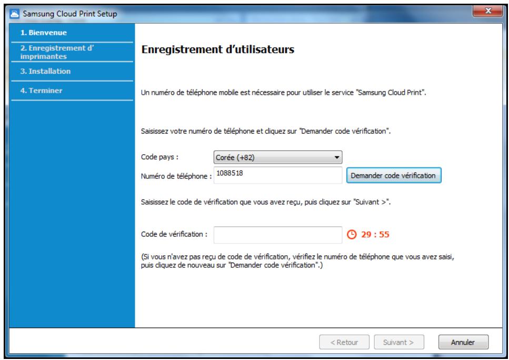Image resolution: width=509 pixels, height=360 pixels.
Task: Click the Enregistrement d'utilisateurs heading
Action: click(x=218, y=49)
